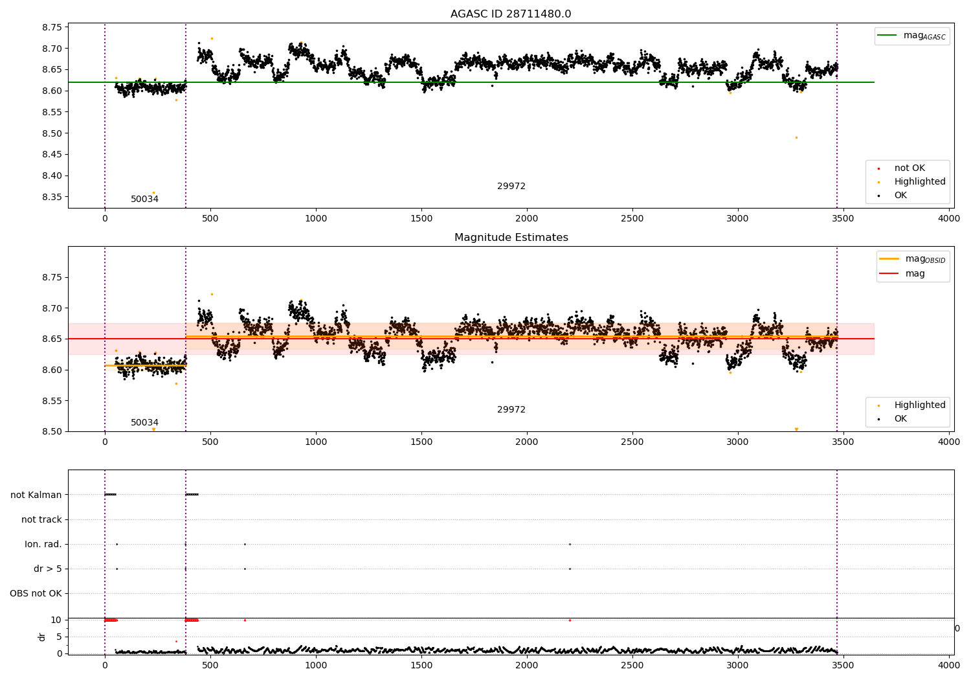
Task: Click the Magnitude Estimates subplot title
Action: (511, 238)
